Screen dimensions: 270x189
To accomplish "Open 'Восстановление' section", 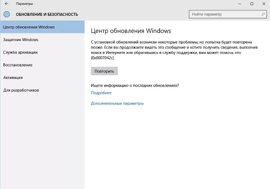I will tap(43, 65).
